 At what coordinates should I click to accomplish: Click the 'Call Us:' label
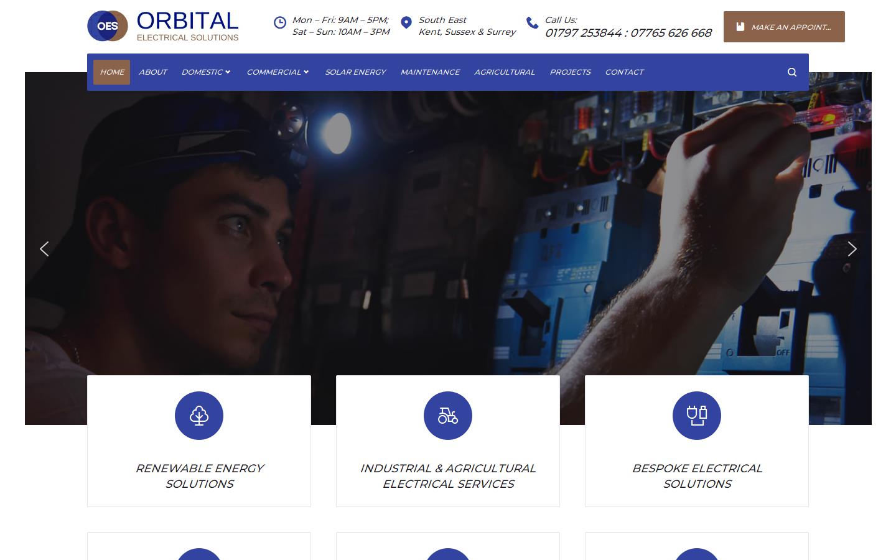pos(561,20)
